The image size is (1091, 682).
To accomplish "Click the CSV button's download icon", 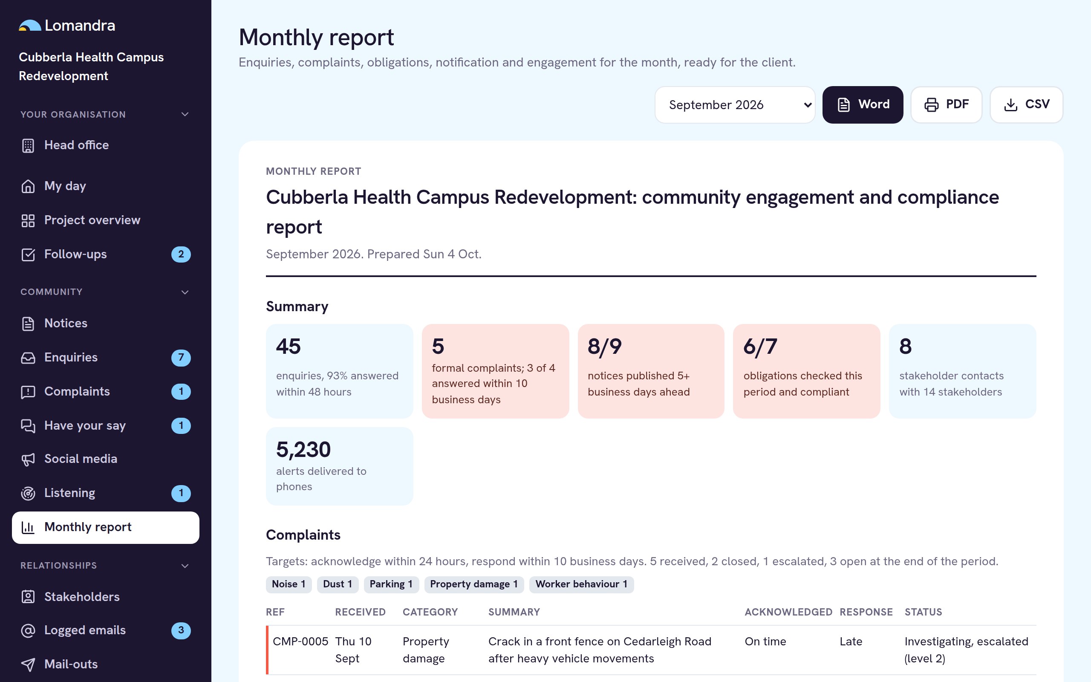I will (x=1011, y=105).
